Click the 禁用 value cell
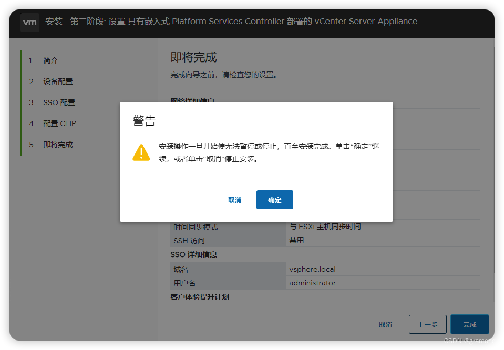 coord(383,240)
